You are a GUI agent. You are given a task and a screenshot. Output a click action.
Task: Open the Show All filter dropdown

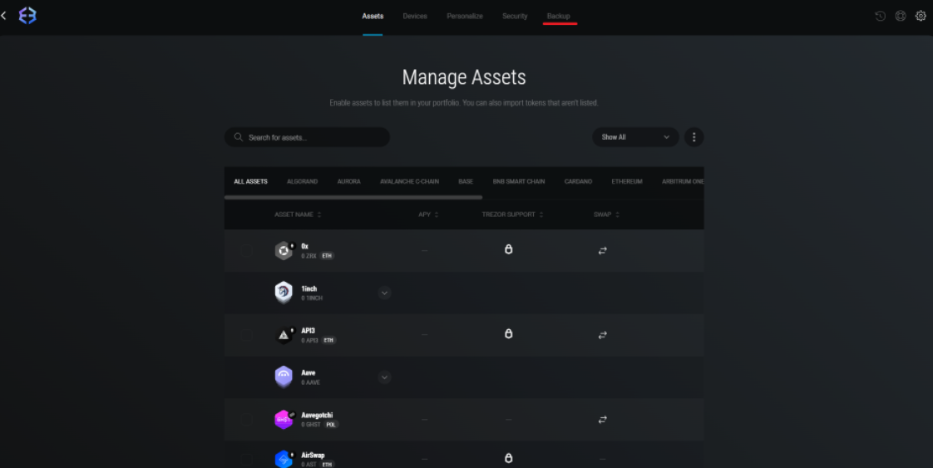coord(635,137)
